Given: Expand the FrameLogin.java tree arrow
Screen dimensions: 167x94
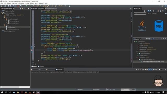Looking at the screenshot, I should 7,21.
